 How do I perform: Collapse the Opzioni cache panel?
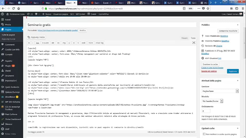(x=238, y=128)
